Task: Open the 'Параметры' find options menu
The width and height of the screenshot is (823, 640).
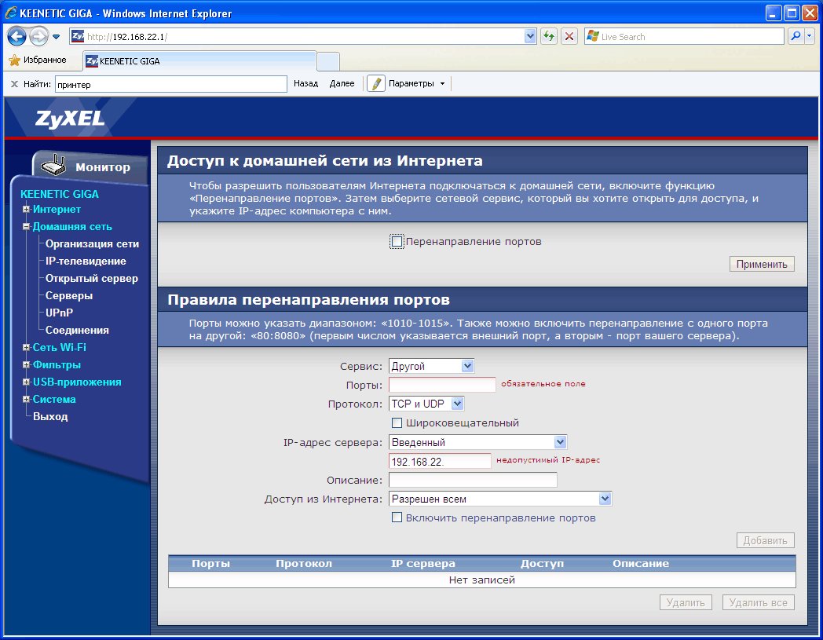Action: 416,83
